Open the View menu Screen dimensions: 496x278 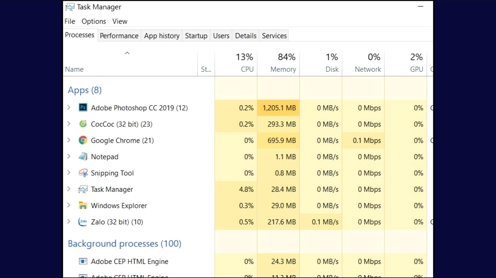click(120, 21)
